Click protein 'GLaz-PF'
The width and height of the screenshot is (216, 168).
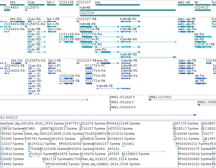tap(35, 91)
